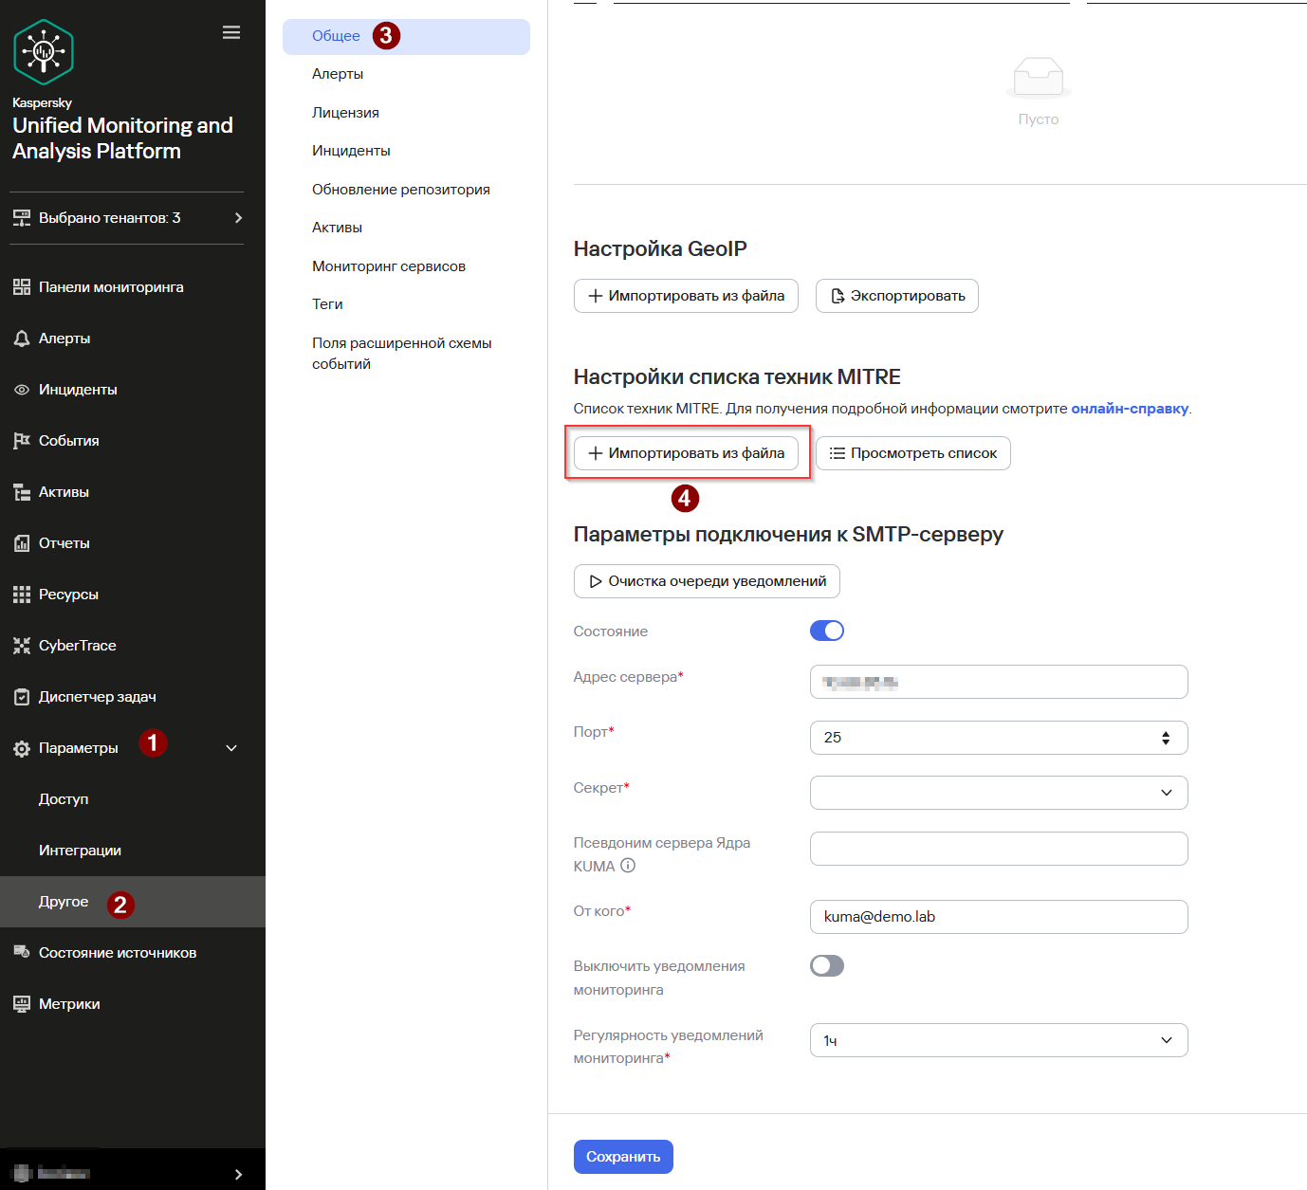Viewport: 1307px width, 1190px height.
Task: Click the Порт stepper arrows
Action: [x=1166, y=738]
